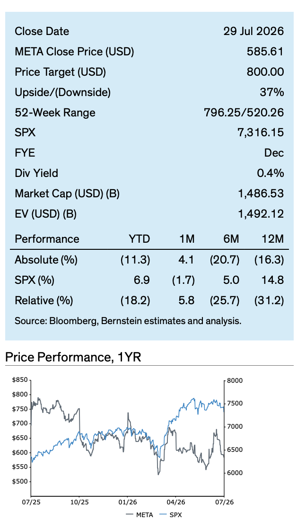Screen dimensions: 297x528
Task: Click the Market Cap value 1,486.53
Action: 261,194
